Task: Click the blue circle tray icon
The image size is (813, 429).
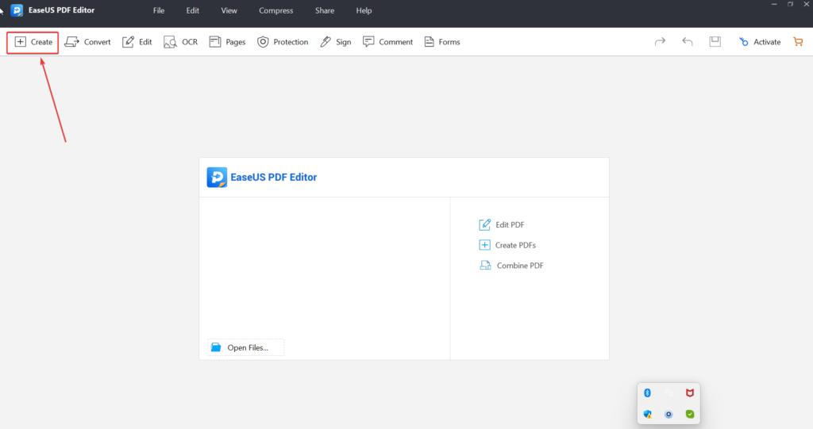Action: (x=669, y=414)
